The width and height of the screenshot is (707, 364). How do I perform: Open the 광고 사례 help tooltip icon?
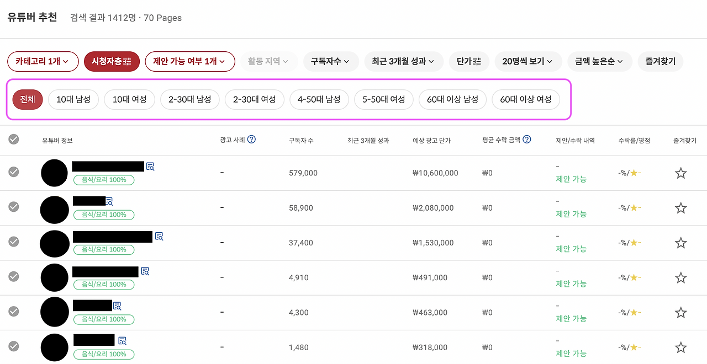[251, 140]
